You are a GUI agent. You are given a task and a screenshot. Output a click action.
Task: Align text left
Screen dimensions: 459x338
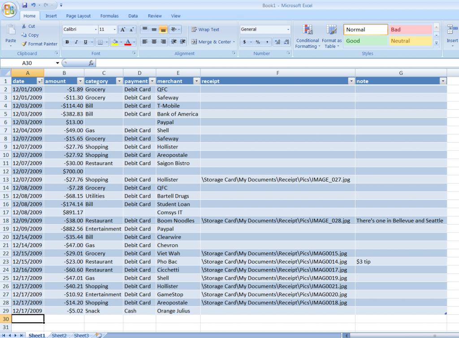point(145,42)
